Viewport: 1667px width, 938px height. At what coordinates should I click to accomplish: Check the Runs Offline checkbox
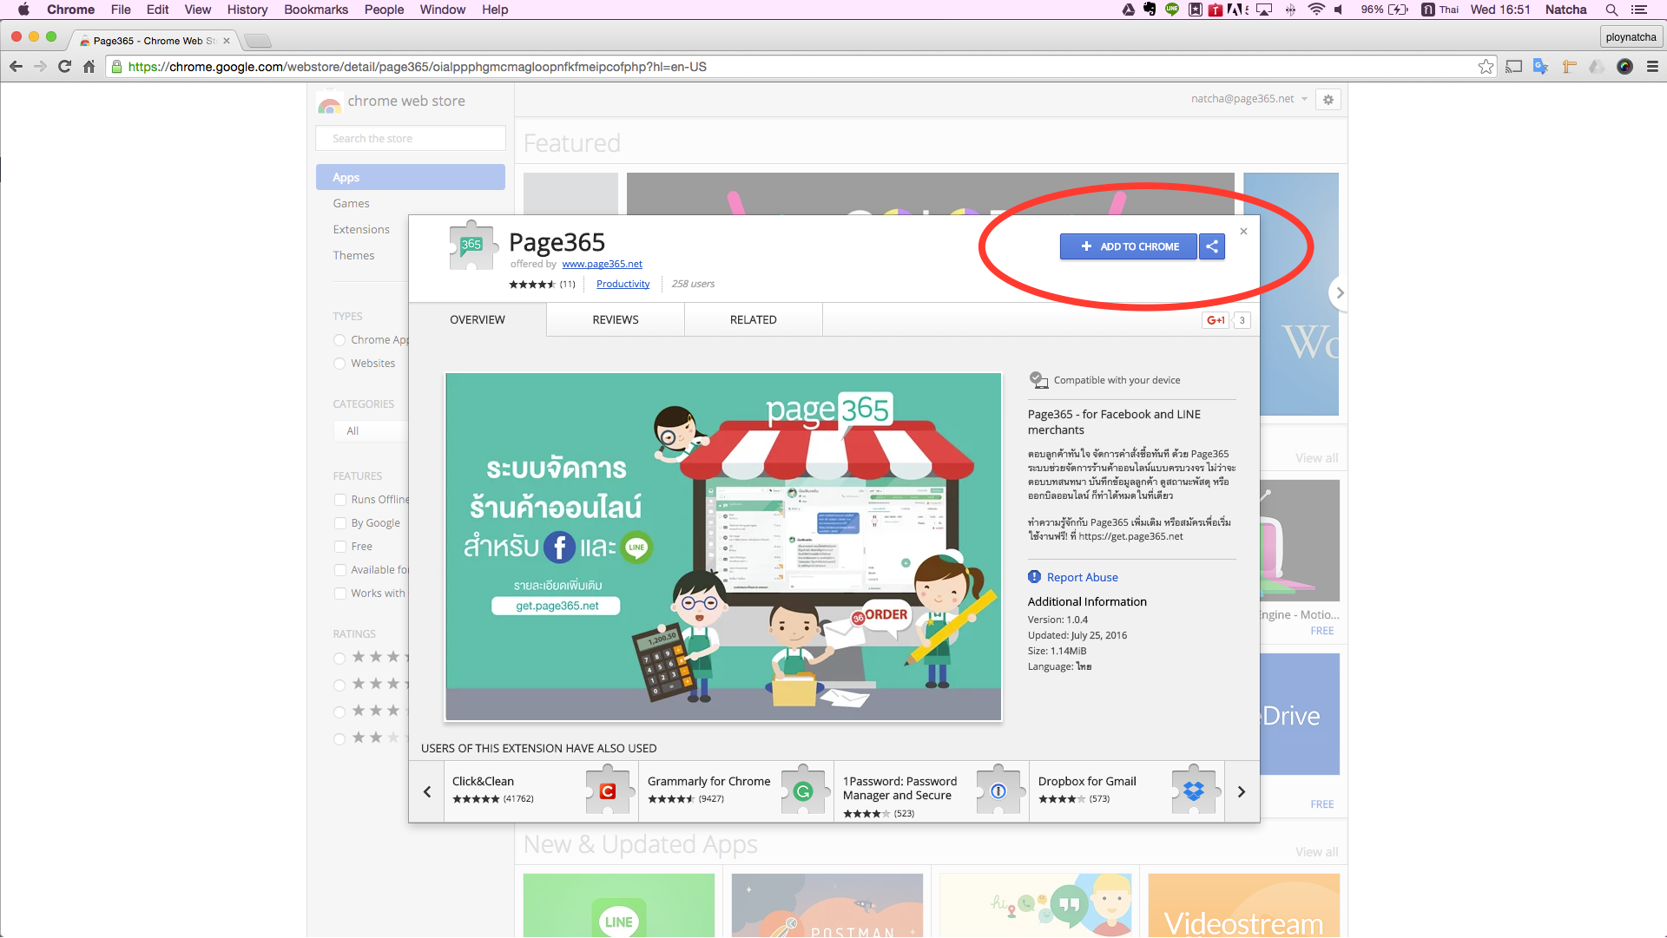click(340, 500)
